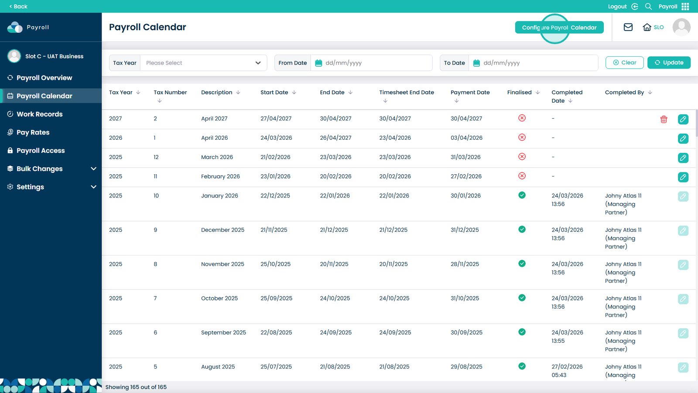Click edit icon for October 2025 row
The height and width of the screenshot is (393, 698).
coord(683,299)
